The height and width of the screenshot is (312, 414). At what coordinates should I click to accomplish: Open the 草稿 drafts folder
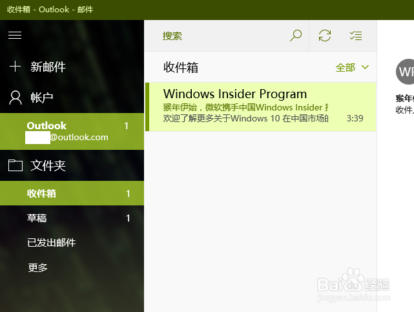tap(72, 218)
